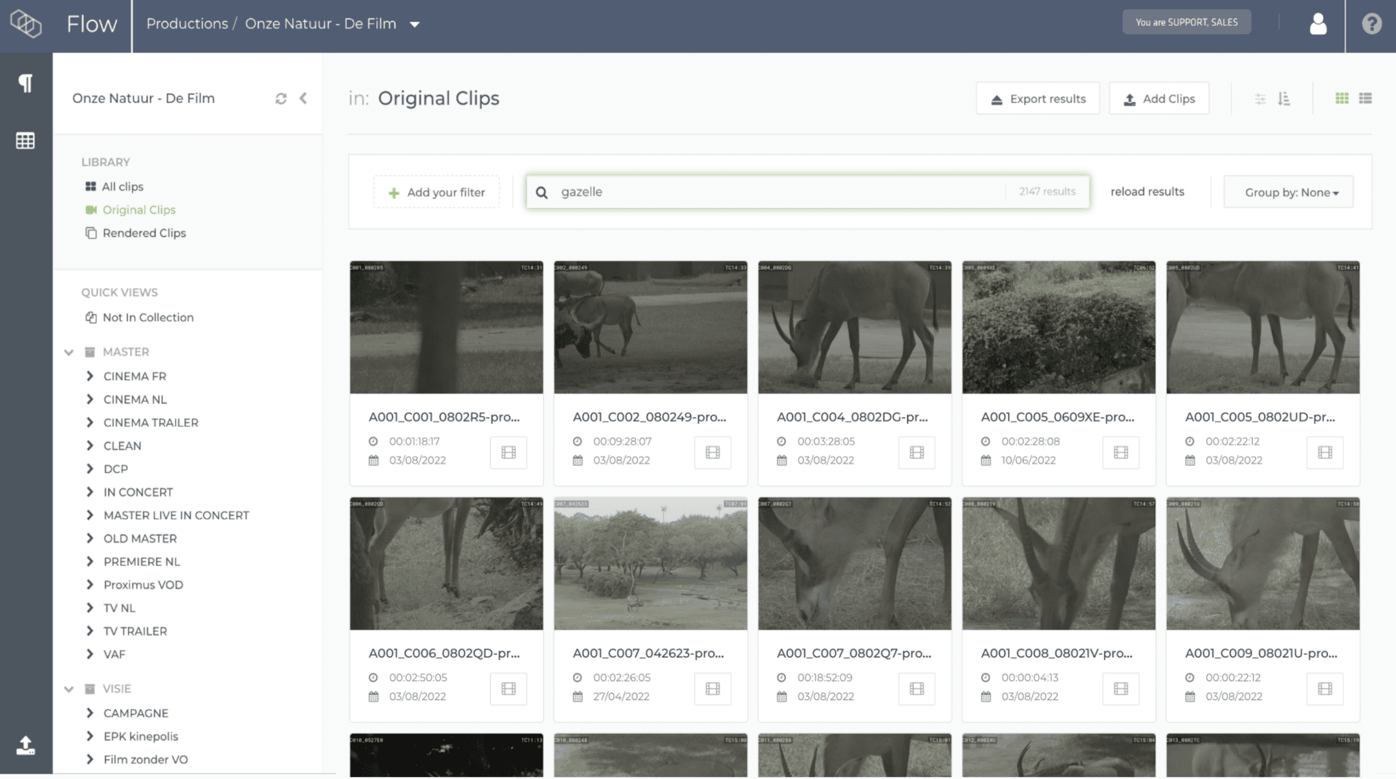This screenshot has width=1396, height=779.
Task: Click the help question mark icon
Action: click(1371, 25)
